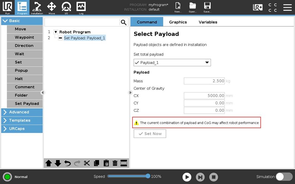Open the Payload_1 dropdown

pyautogui.click(x=172, y=63)
